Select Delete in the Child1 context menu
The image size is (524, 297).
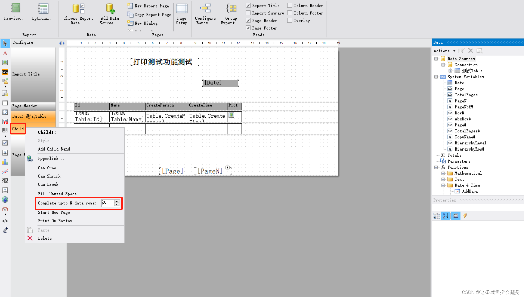(45, 238)
